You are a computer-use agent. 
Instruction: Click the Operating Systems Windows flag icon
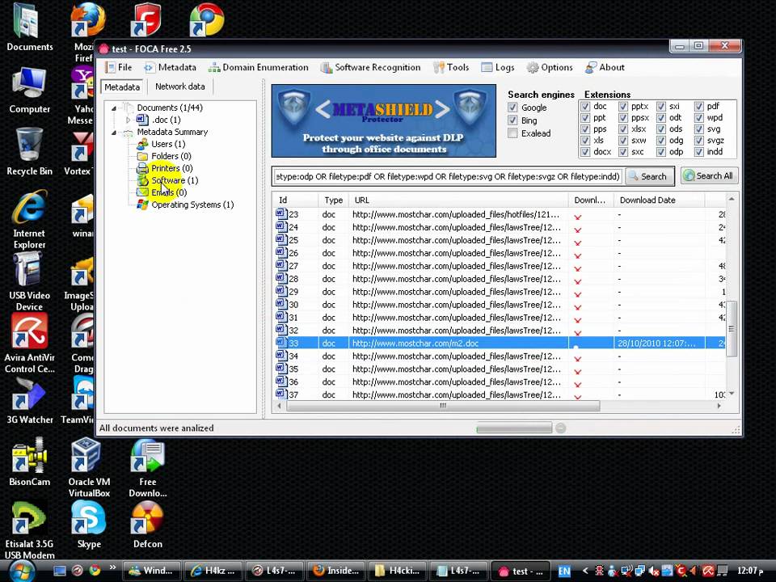pyautogui.click(x=142, y=205)
